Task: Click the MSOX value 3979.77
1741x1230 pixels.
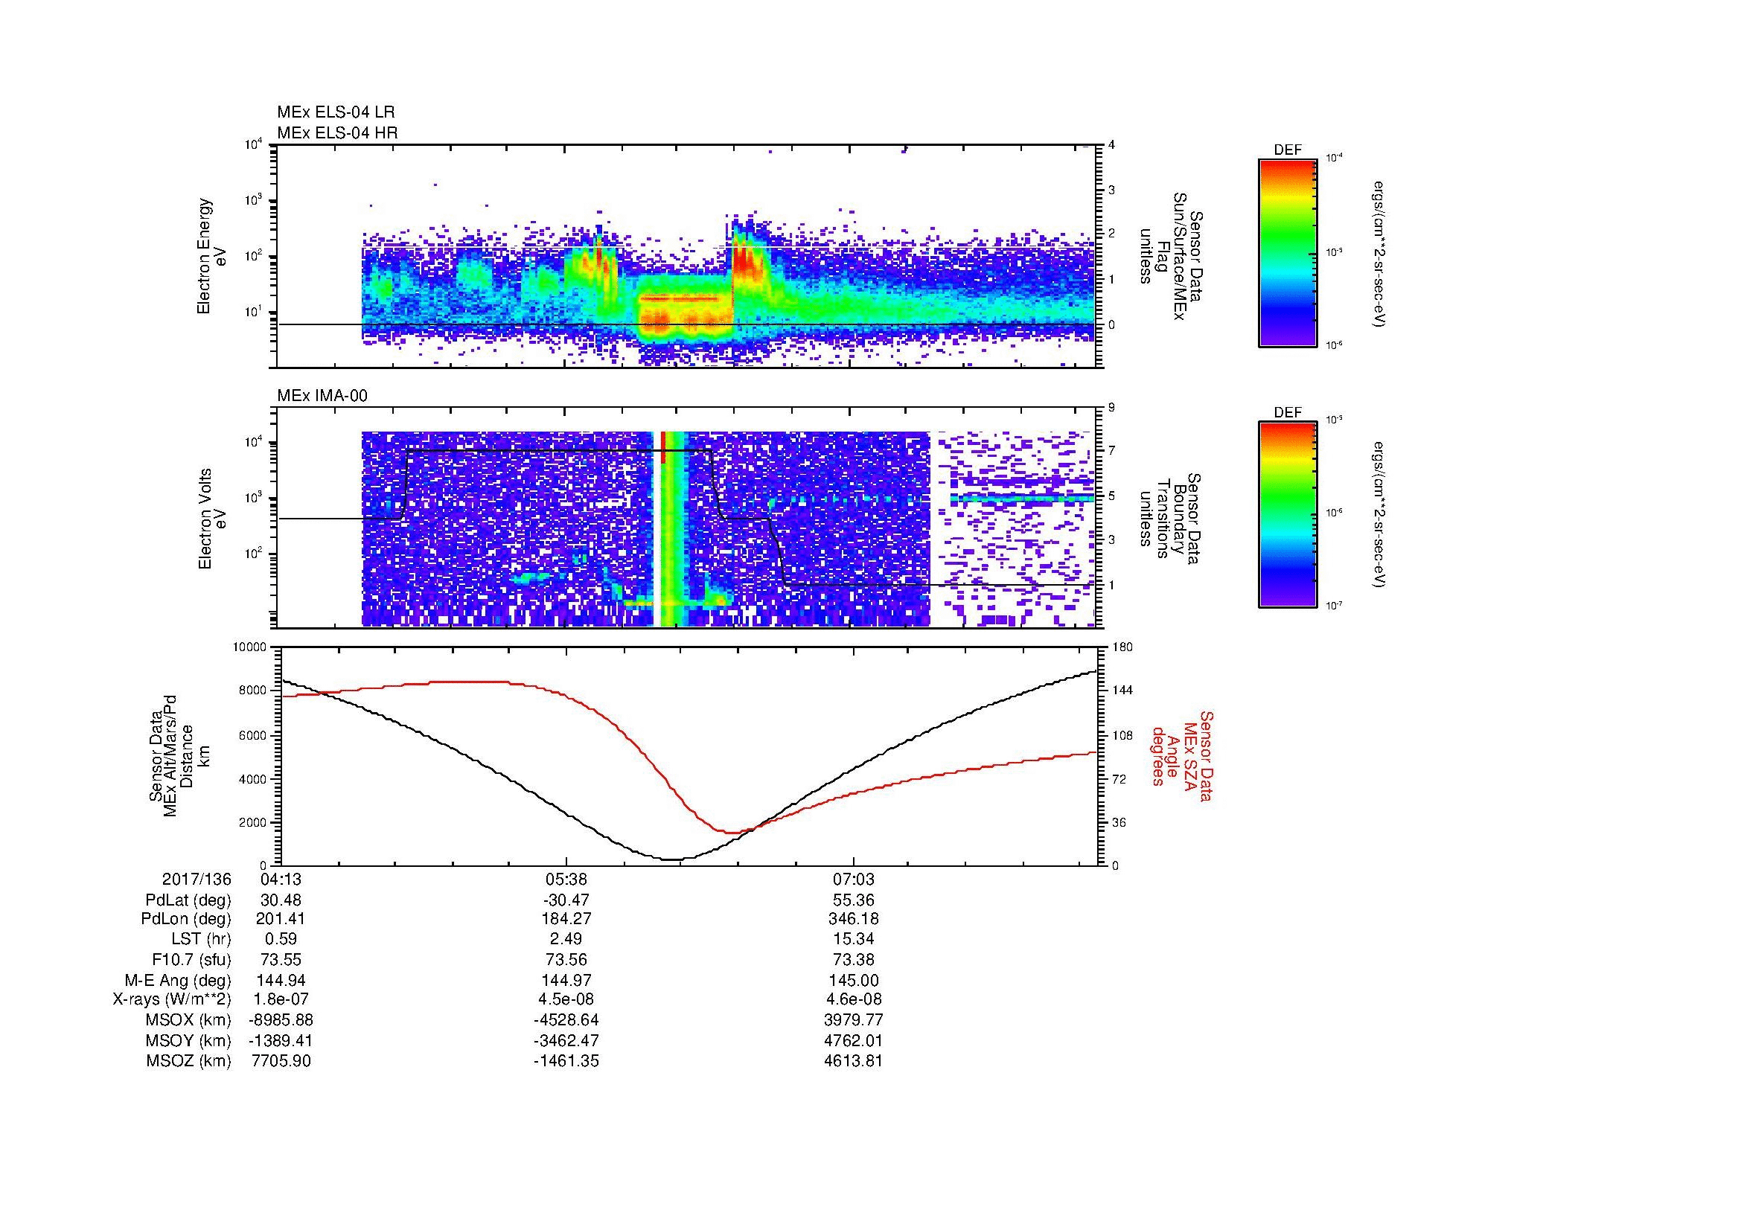Action: [x=854, y=1020]
